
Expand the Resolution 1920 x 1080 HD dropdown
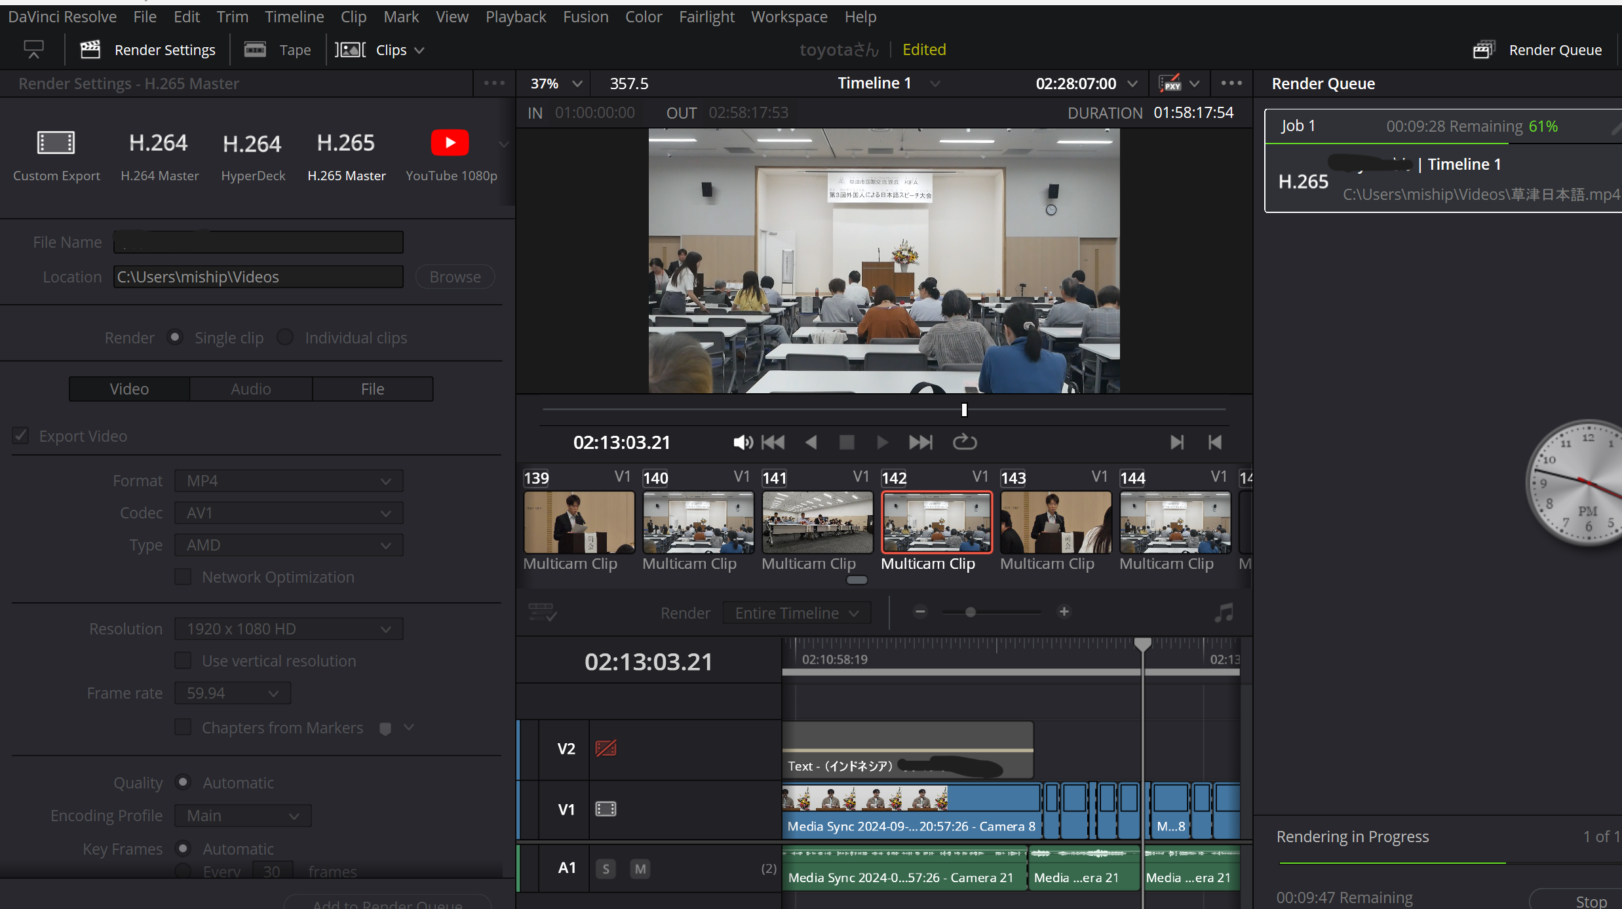tap(288, 629)
